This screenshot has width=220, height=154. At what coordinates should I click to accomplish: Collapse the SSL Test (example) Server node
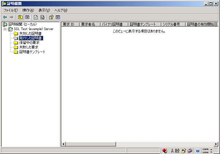5,29
